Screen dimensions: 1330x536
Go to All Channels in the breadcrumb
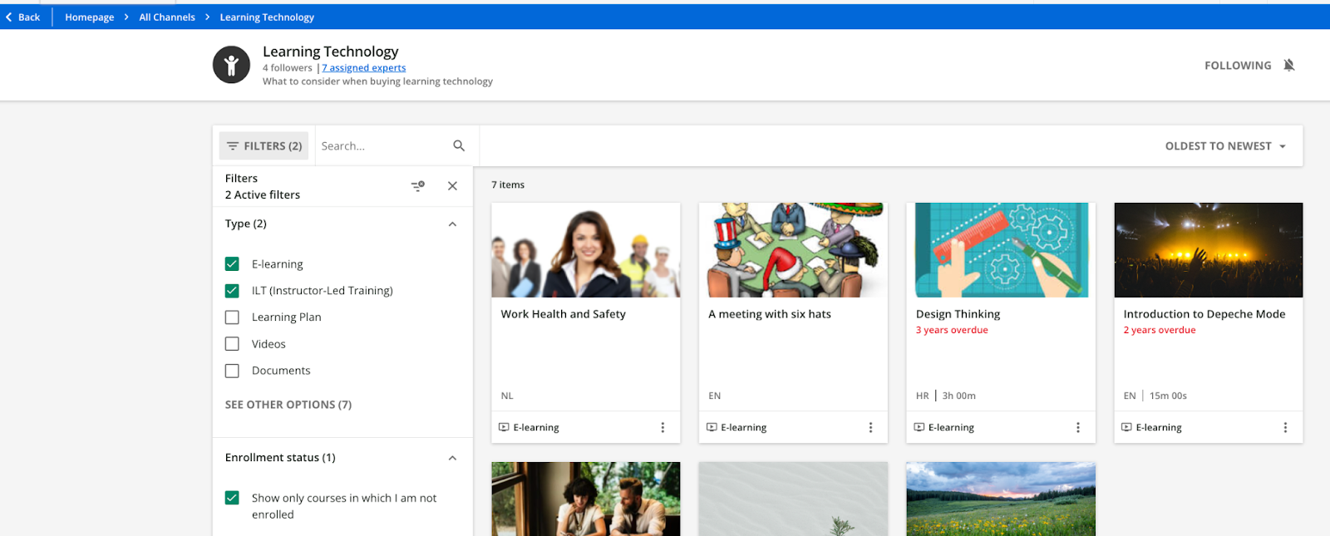[x=167, y=17]
